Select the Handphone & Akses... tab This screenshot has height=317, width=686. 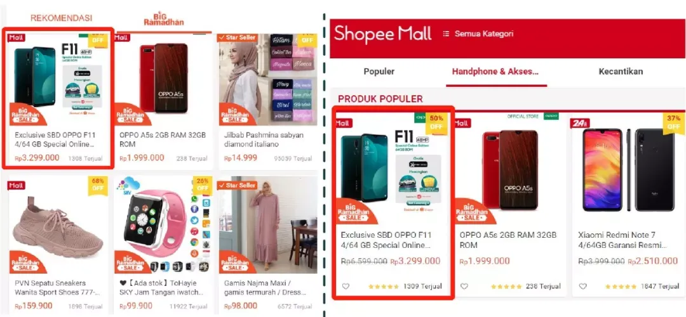pyautogui.click(x=495, y=72)
